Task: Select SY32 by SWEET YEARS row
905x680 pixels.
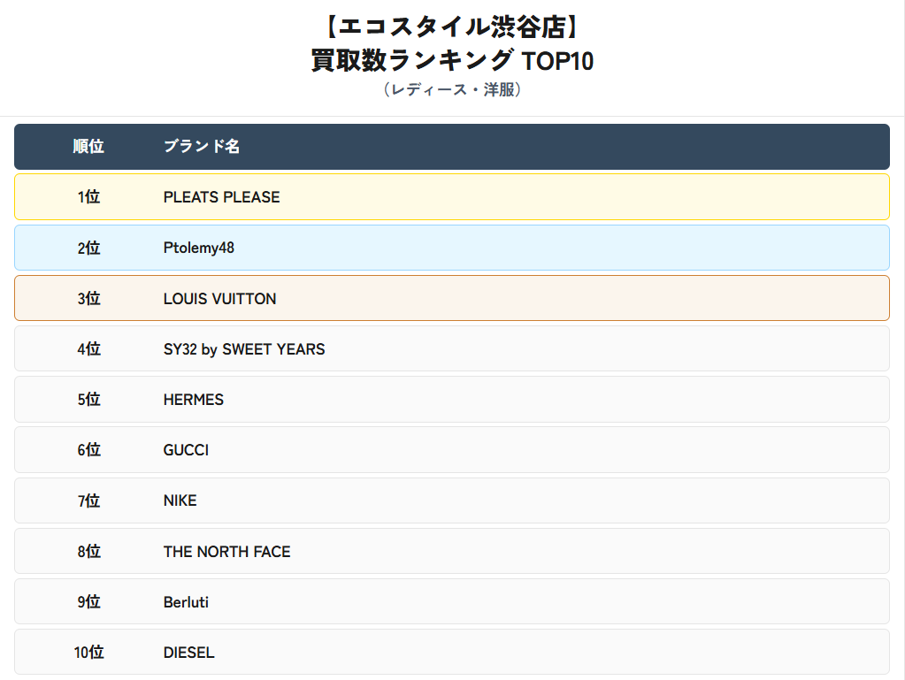Action: [244, 349]
